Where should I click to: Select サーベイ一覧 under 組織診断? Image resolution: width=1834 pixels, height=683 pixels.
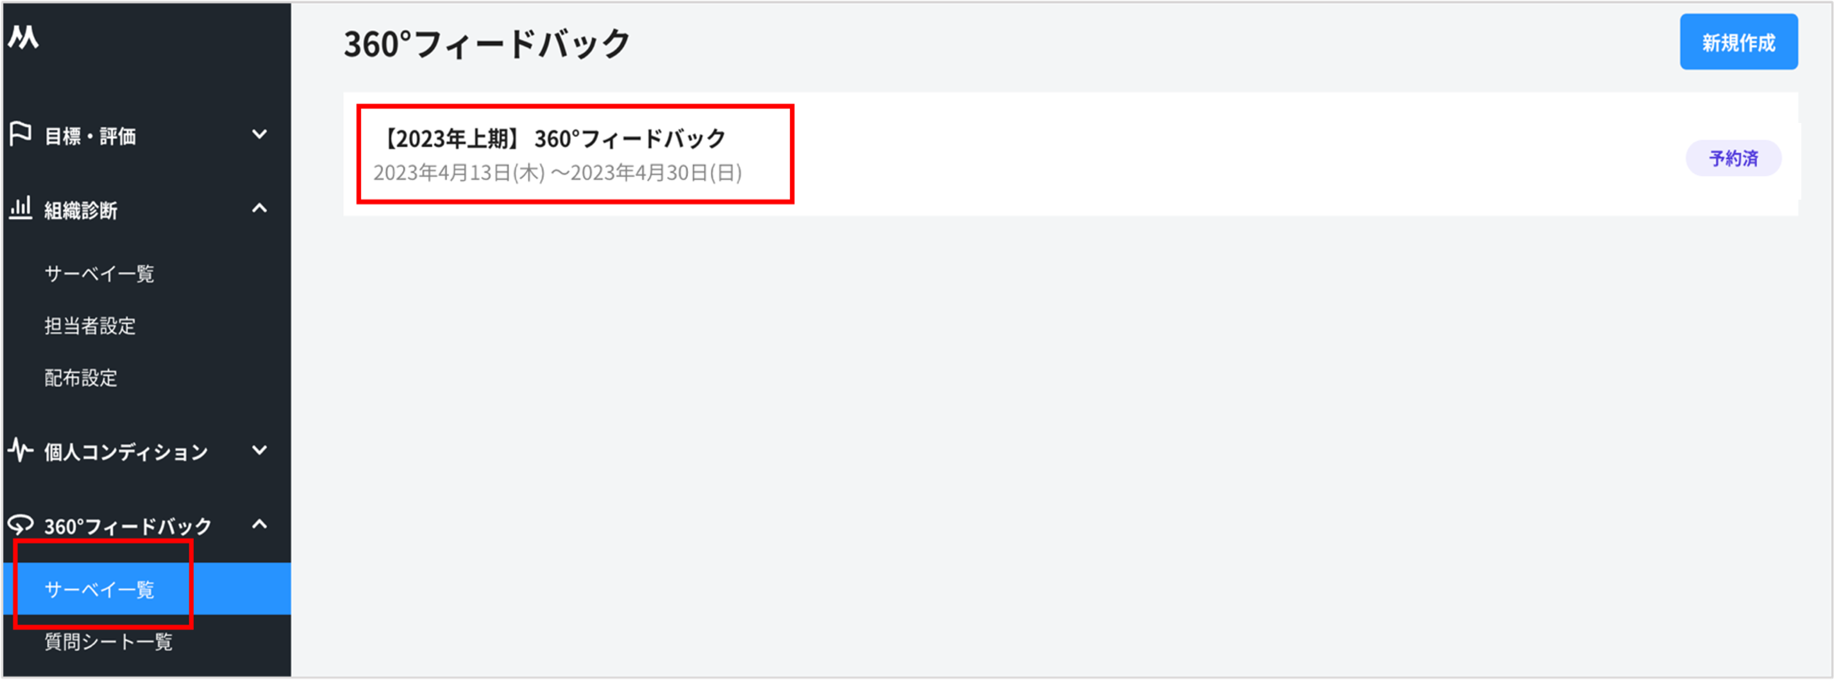pos(99,273)
